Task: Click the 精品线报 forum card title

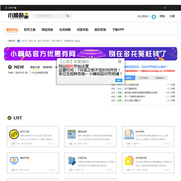Action: click(82, 132)
